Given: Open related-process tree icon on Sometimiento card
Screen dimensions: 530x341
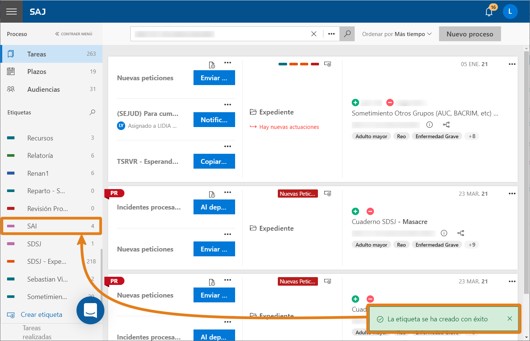Looking at the screenshot, I should (x=446, y=124).
